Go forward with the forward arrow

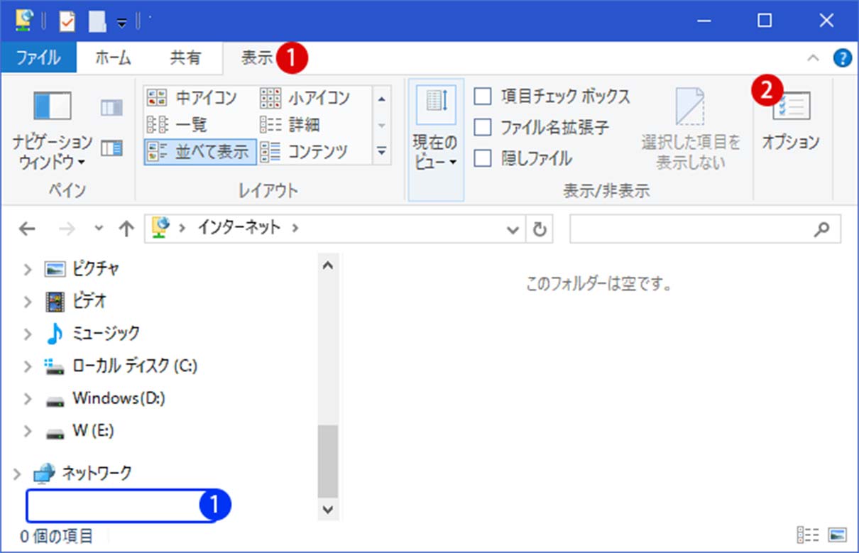(x=66, y=229)
